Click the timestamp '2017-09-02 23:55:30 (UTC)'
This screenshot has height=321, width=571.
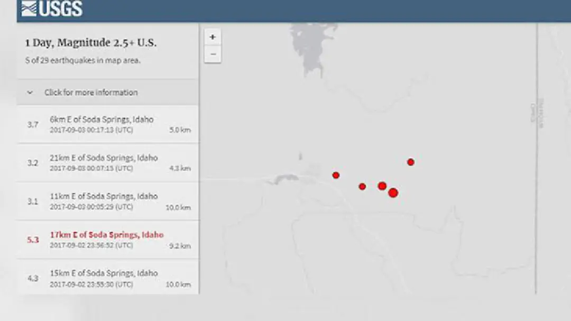[91, 285]
